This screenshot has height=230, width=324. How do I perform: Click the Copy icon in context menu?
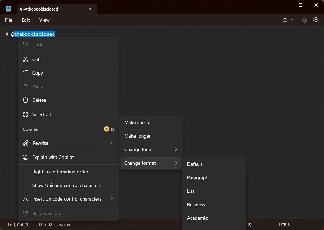[25, 73]
